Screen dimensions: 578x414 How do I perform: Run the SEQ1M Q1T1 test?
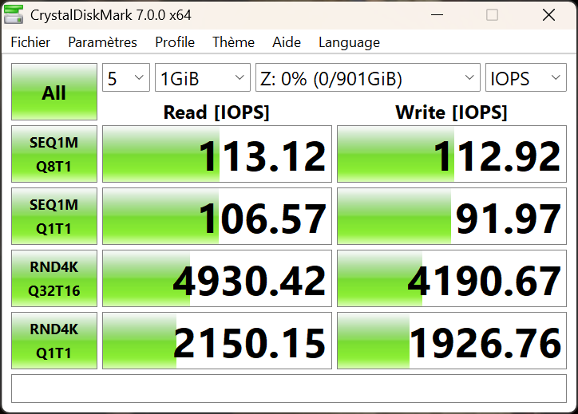coord(54,216)
